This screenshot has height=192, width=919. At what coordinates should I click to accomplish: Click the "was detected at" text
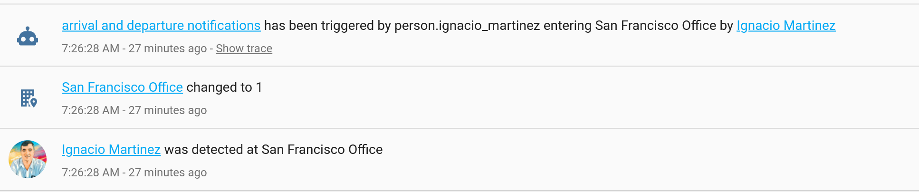[x=211, y=150]
